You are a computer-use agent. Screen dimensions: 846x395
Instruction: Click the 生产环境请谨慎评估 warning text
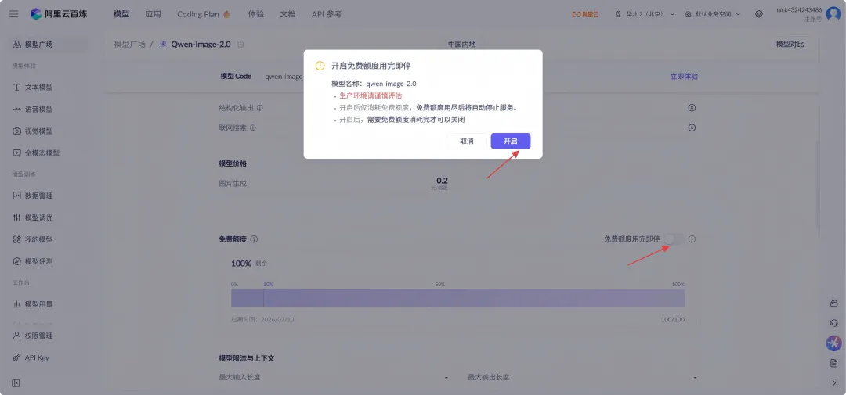(x=371, y=95)
